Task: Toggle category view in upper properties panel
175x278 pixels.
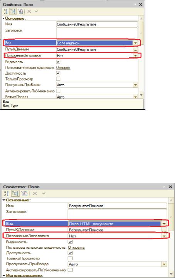Action: [13, 12]
